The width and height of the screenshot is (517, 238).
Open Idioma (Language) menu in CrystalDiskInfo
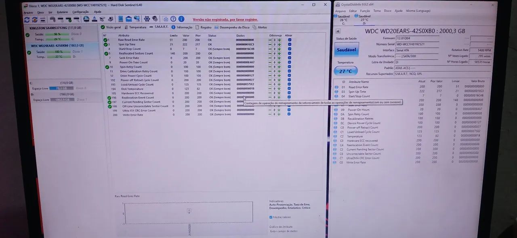point(418,11)
